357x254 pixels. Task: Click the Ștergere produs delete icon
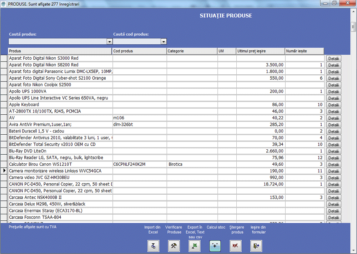coord(235,246)
